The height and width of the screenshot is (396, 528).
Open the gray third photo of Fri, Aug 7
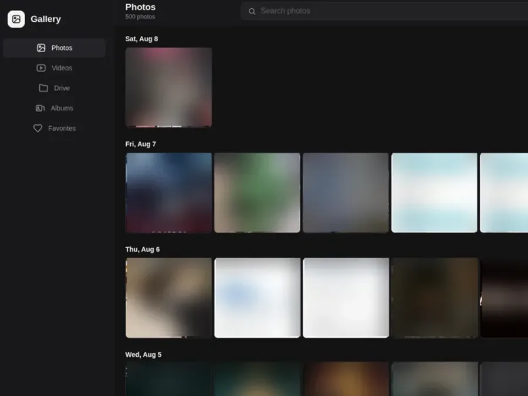pos(346,192)
